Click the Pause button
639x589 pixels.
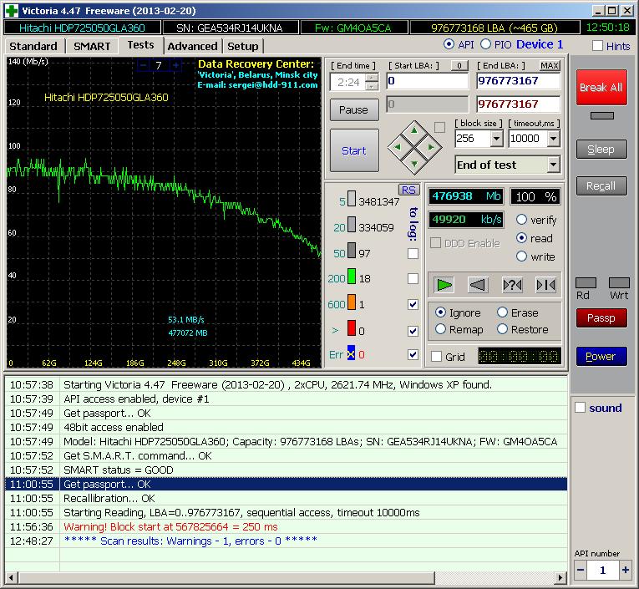[353, 109]
